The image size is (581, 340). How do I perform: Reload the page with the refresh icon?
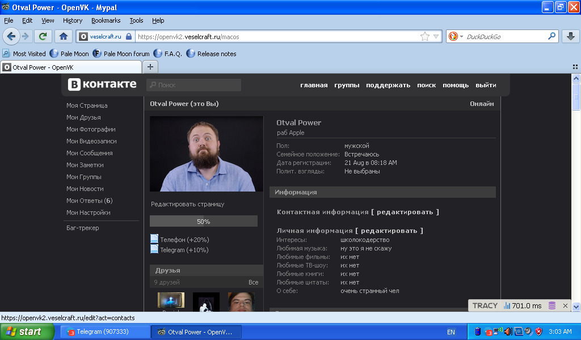(42, 36)
